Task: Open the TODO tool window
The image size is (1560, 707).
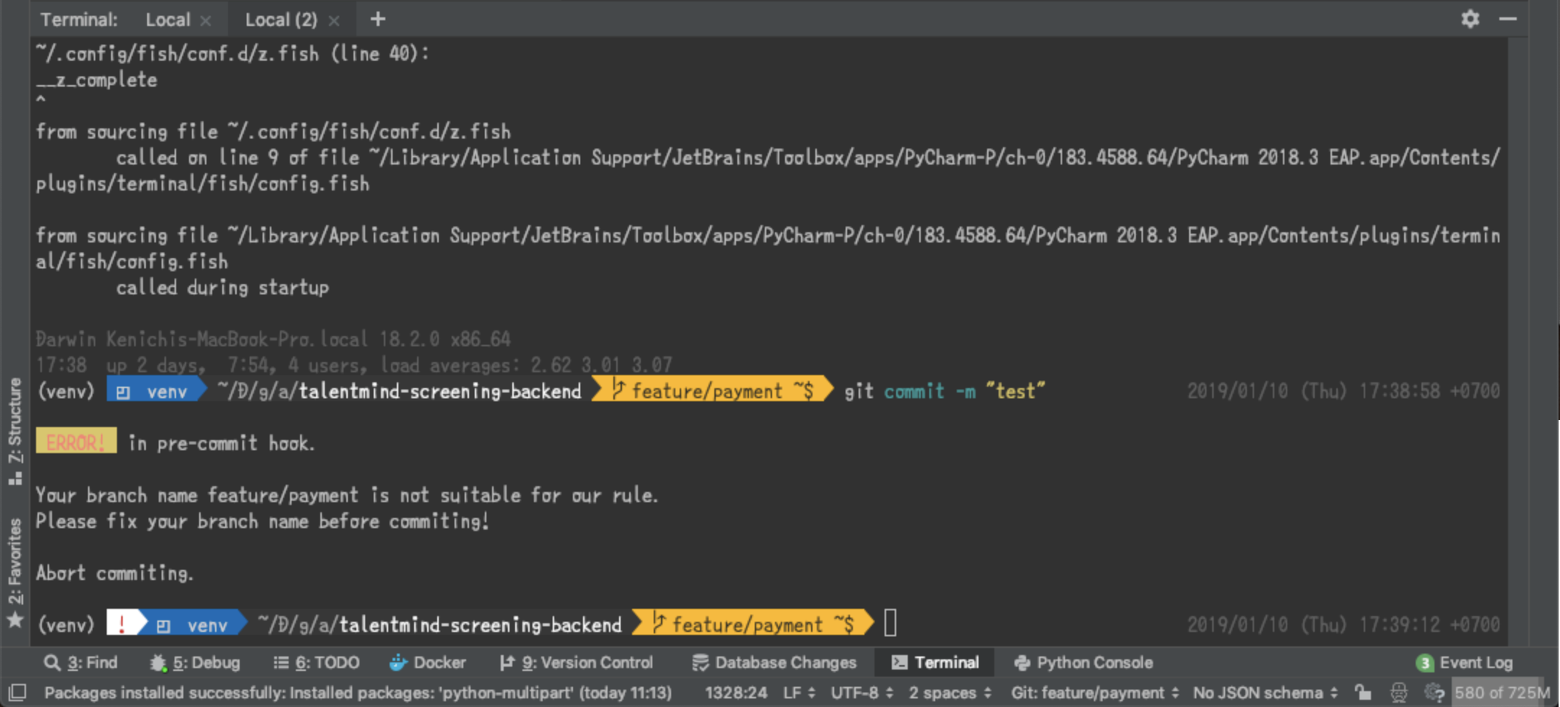Action: pos(316,662)
